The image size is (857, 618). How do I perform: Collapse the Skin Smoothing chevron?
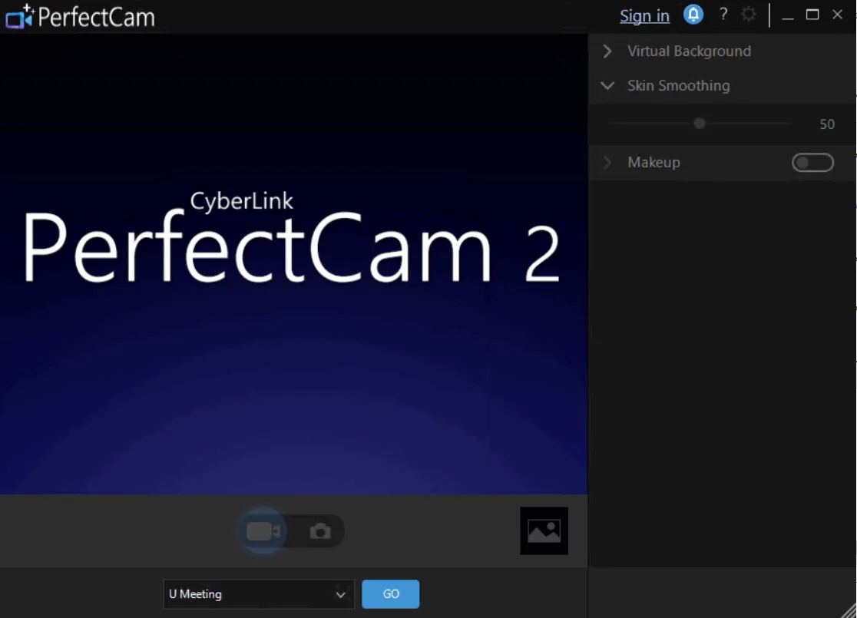(x=607, y=86)
